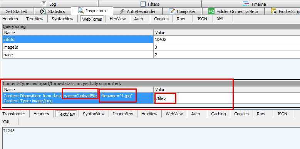The width and height of the screenshot is (300, 149).
Task: Select the page query row
Action: coord(151,55)
